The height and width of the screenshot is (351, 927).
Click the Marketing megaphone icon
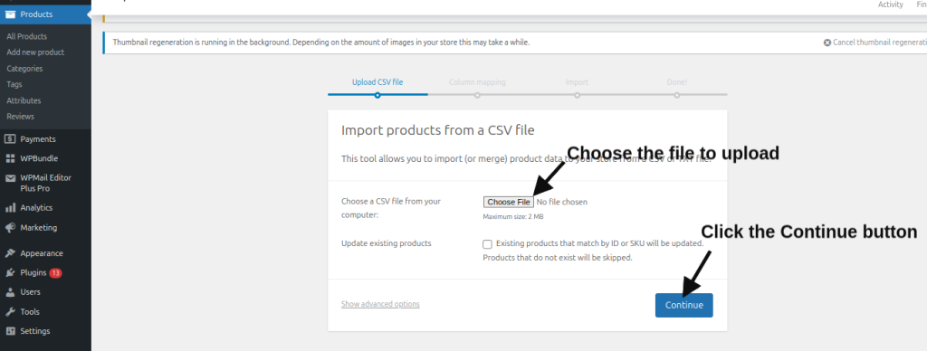tap(10, 227)
